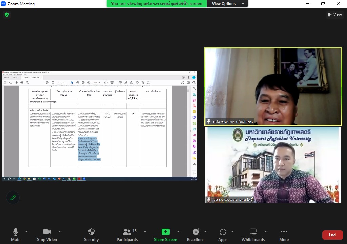Open the View Options dropdown
The image size is (347, 244).
[x=227, y=4]
